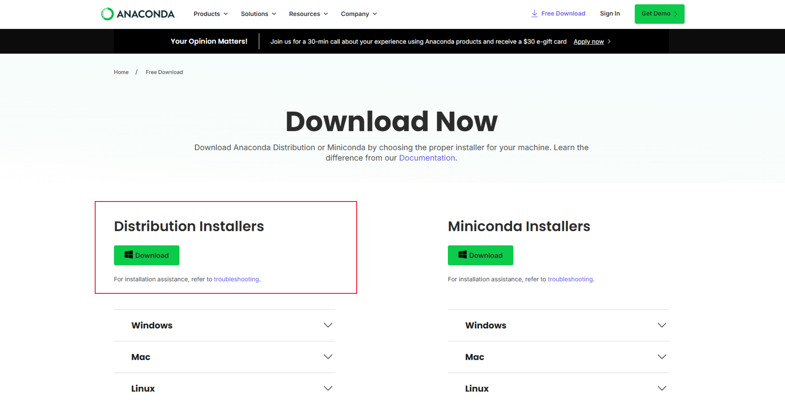Click Home in the breadcrumb trail
The height and width of the screenshot is (411, 785).
click(121, 72)
